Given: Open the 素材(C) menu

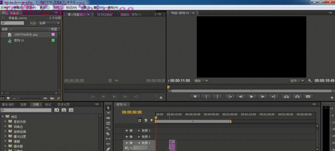Looking at the screenshot, I should pos(44,7).
